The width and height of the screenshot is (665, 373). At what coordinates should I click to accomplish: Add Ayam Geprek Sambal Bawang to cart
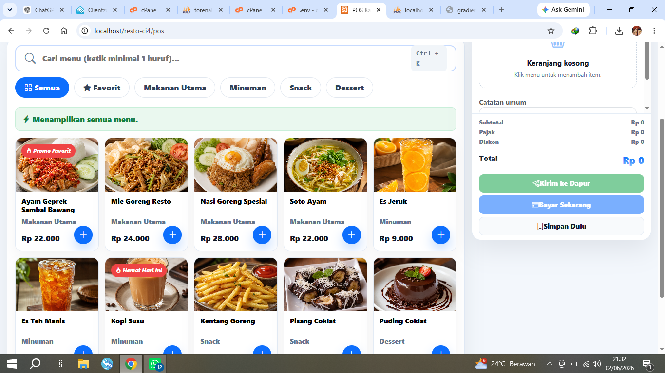tap(83, 235)
